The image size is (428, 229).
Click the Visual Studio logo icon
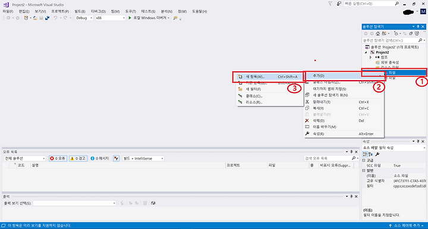[x=6, y=5]
